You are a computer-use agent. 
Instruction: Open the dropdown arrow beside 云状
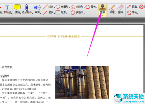click(96, 8)
